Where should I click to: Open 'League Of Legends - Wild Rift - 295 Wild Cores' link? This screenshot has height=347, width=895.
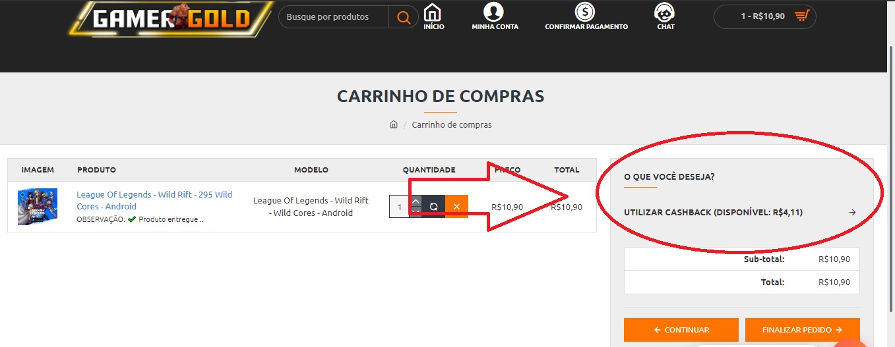tap(154, 200)
